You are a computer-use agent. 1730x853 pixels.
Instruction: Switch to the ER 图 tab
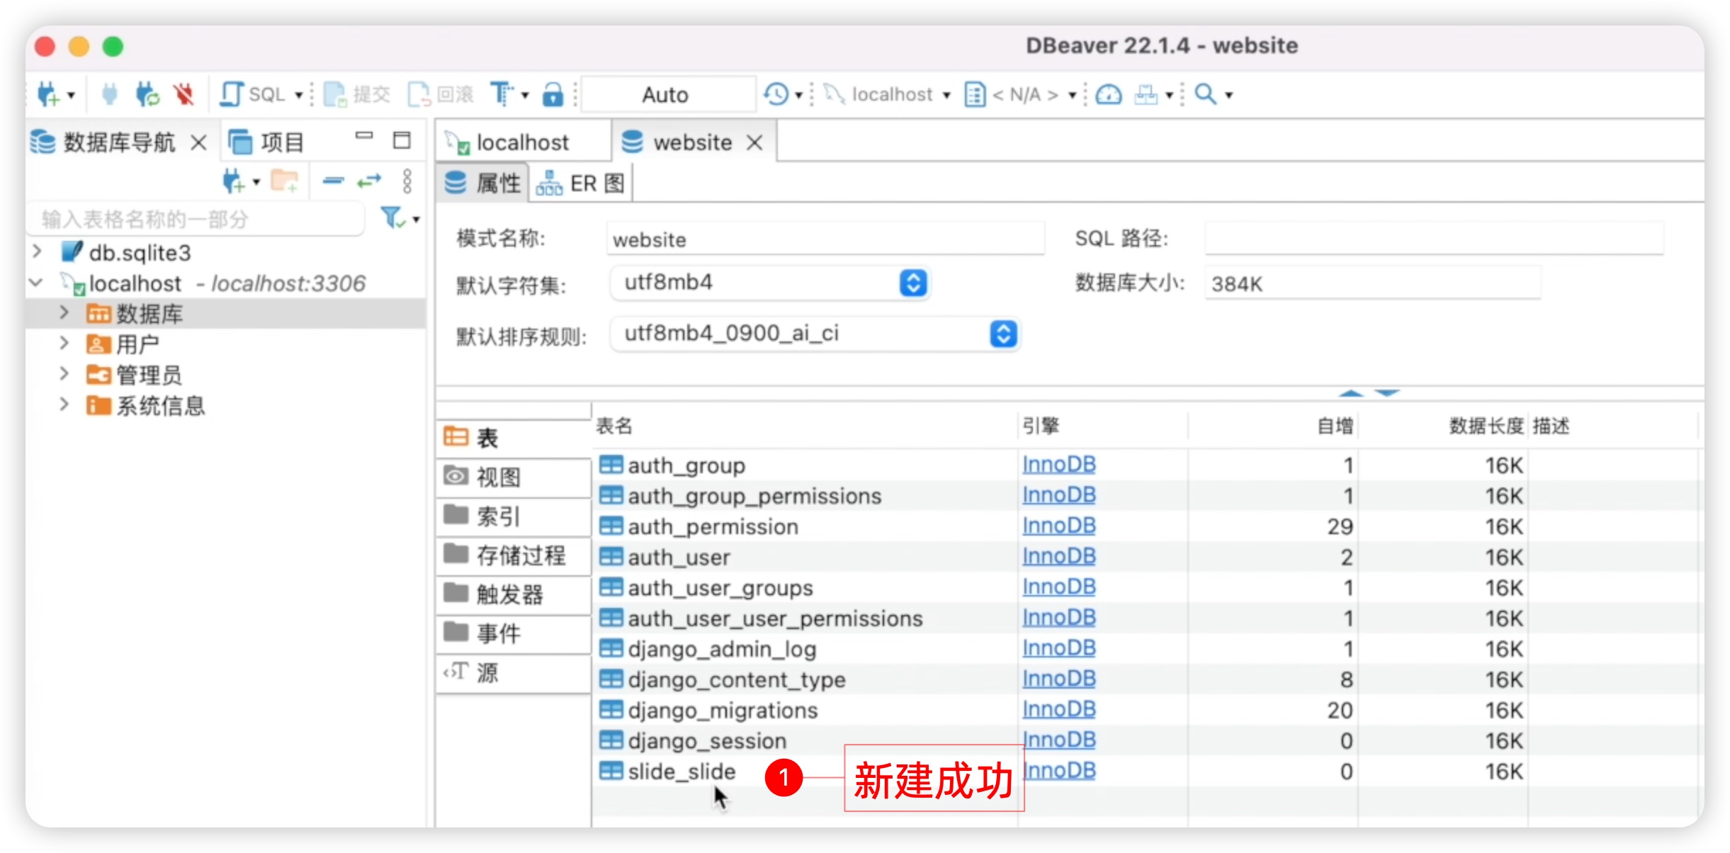click(581, 183)
